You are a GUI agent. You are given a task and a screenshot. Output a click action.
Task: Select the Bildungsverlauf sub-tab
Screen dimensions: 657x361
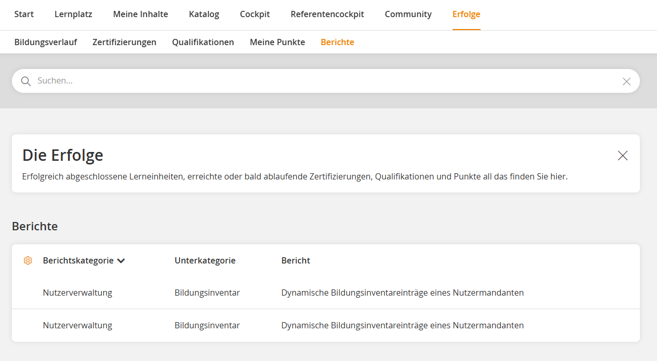(x=46, y=43)
